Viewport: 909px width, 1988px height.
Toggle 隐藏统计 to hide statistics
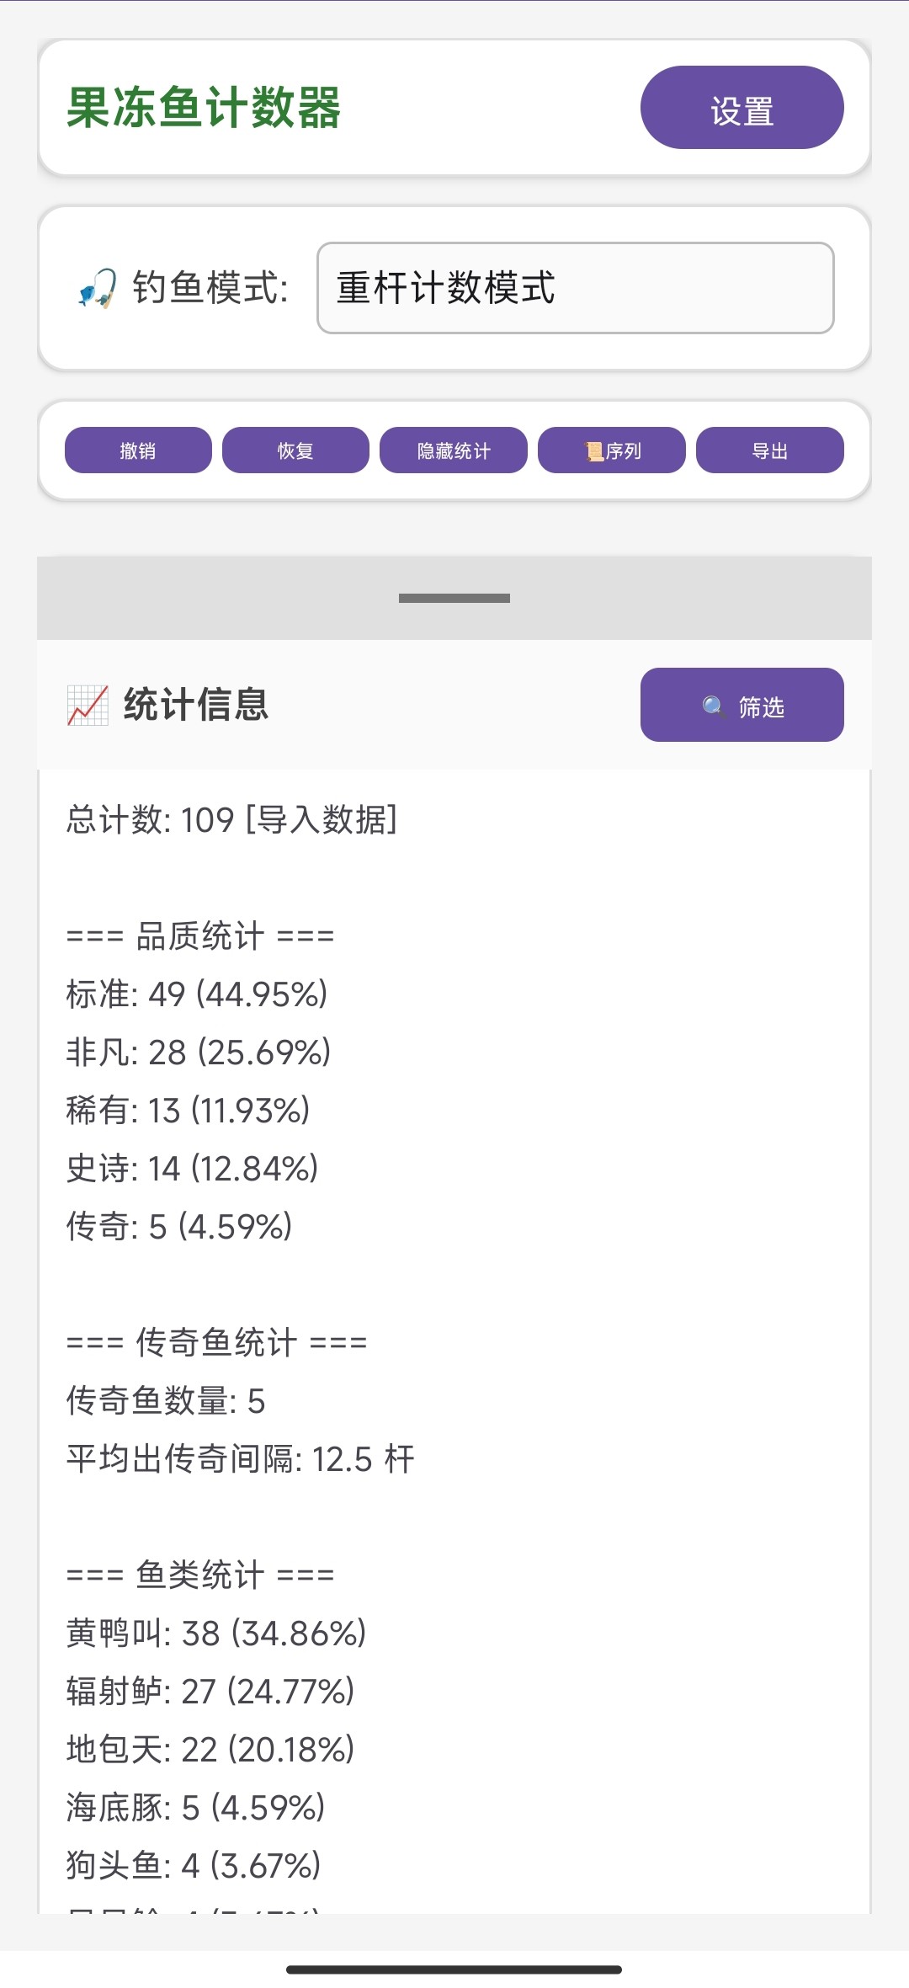[x=453, y=450]
